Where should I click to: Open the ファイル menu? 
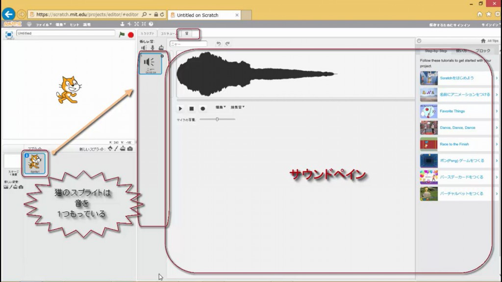click(x=44, y=24)
